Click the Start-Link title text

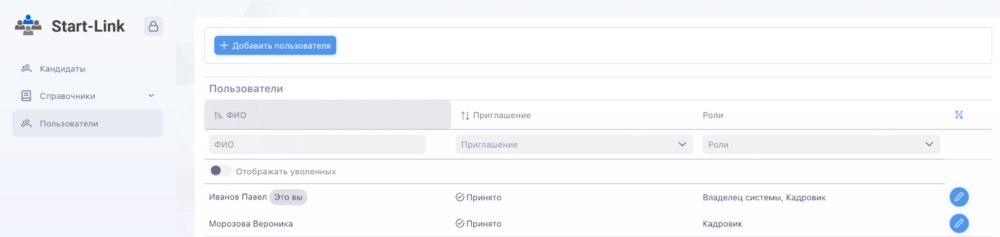(88, 26)
